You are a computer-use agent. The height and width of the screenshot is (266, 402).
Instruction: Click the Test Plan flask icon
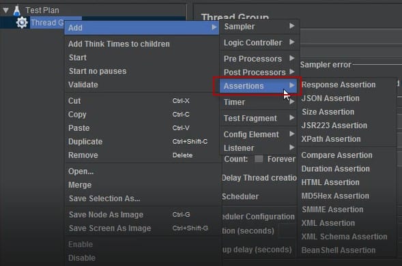tap(16, 10)
